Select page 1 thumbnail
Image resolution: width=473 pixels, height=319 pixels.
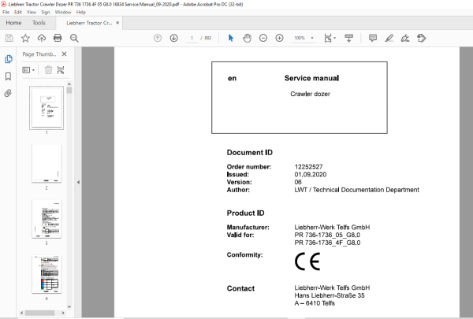click(47, 108)
